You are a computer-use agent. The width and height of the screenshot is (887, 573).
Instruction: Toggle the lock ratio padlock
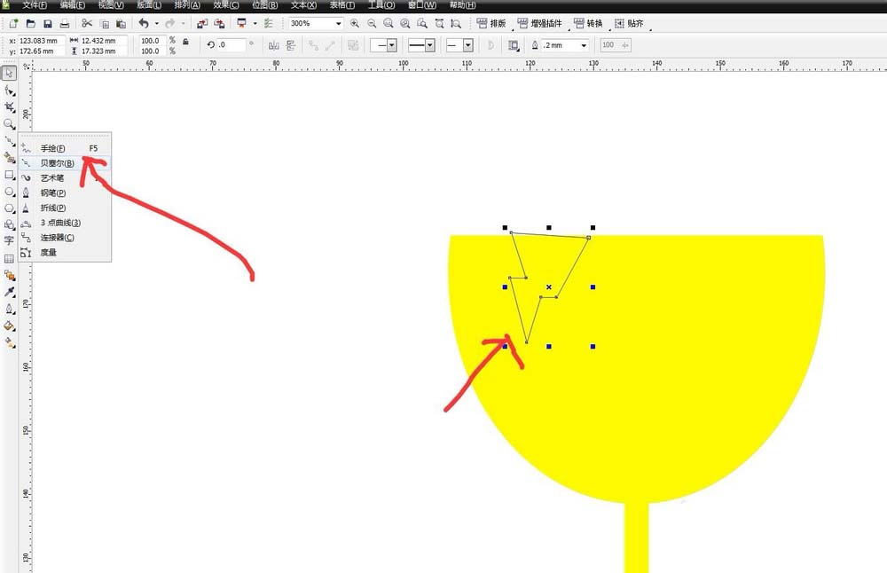pyautogui.click(x=185, y=42)
